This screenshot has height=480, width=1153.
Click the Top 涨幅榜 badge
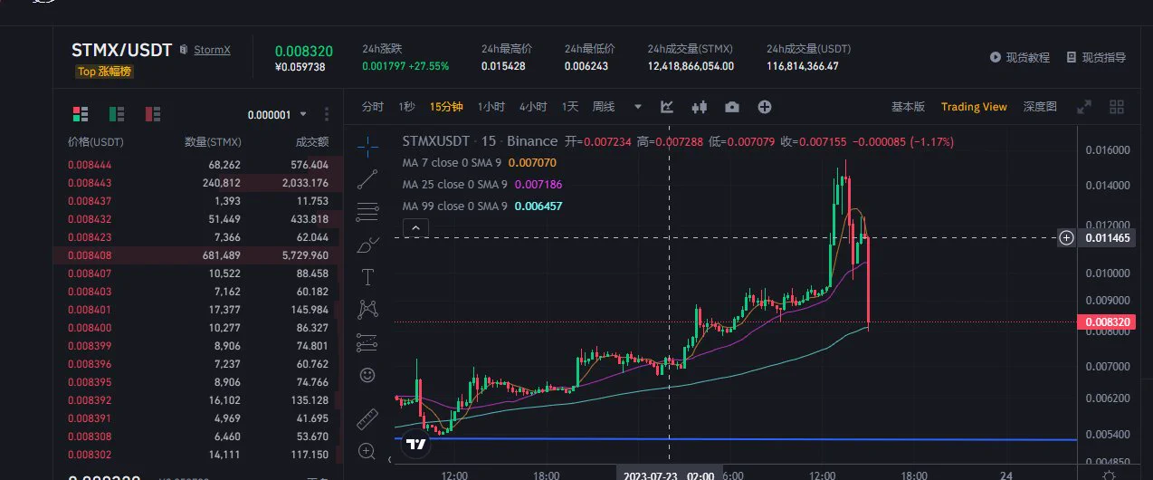coord(105,72)
